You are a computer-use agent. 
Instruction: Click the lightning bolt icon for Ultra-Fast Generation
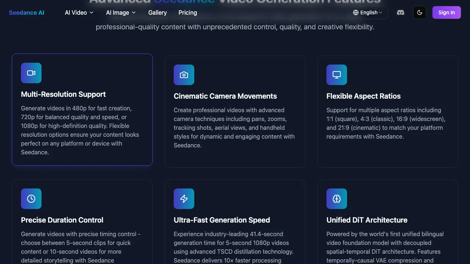point(184,199)
